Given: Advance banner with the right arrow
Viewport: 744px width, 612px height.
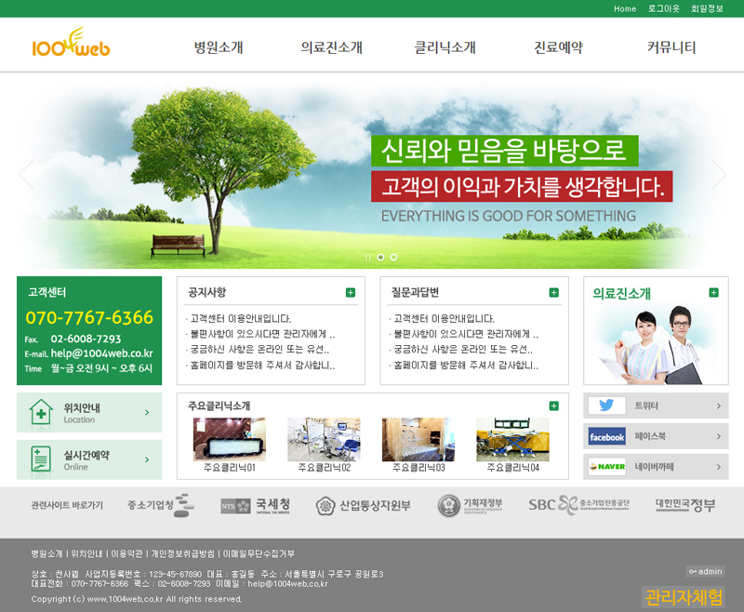Looking at the screenshot, I should coord(718,174).
